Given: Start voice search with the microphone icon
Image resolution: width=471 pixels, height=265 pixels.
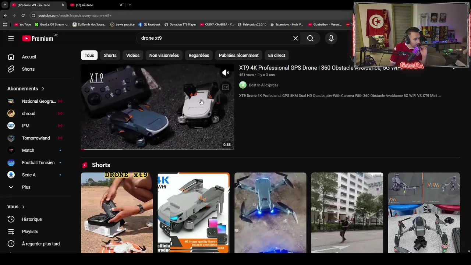Looking at the screenshot, I should pos(331,38).
